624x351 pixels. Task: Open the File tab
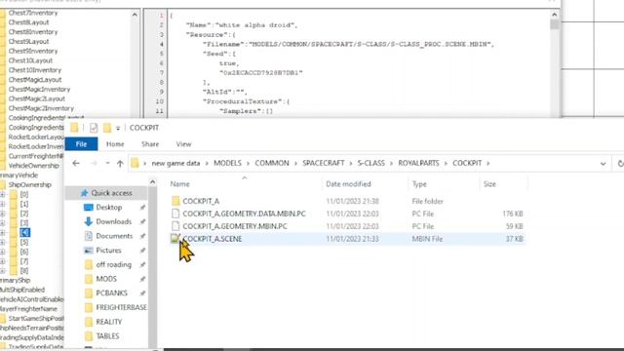pyautogui.click(x=81, y=144)
